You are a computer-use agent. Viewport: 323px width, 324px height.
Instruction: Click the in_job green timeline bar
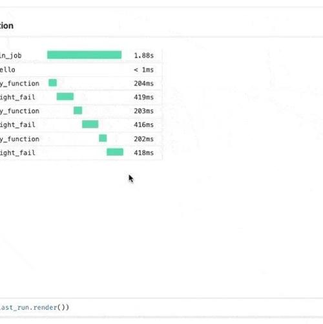[x=84, y=55]
